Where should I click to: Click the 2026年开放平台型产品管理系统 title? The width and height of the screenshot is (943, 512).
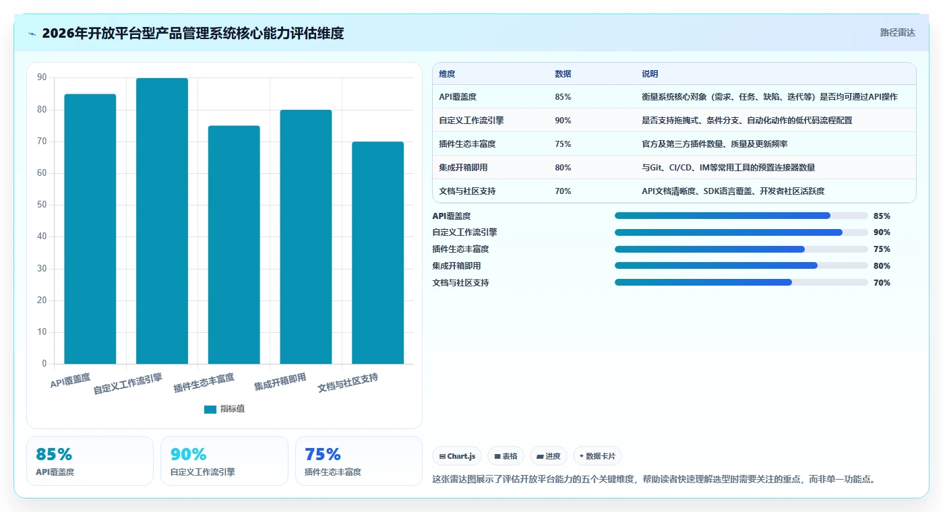pyautogui.click(x=193, y=33)
